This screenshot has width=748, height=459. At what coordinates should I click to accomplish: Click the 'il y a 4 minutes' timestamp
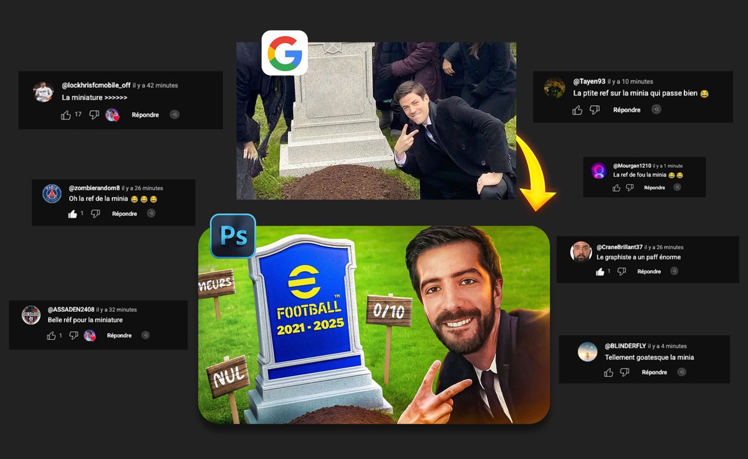[x=668, y=346]
